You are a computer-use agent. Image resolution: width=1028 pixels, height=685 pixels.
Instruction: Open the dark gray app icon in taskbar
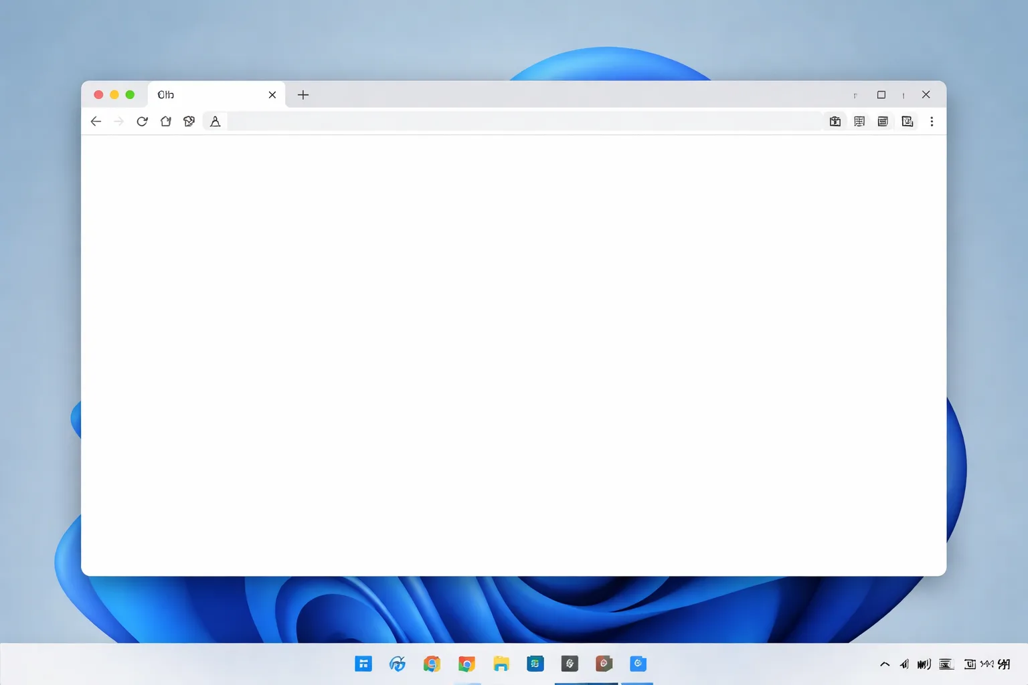570,664
